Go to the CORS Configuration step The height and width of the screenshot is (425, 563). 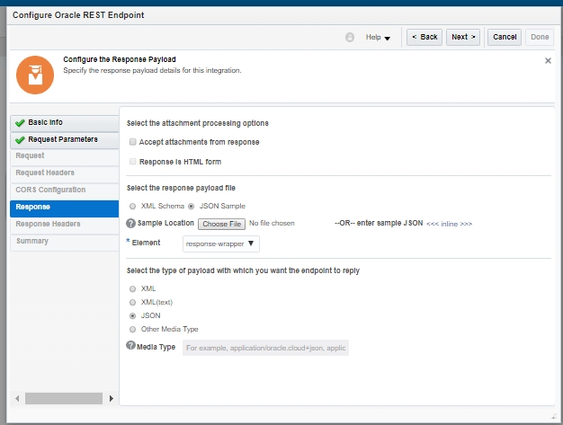coord(64,190)
